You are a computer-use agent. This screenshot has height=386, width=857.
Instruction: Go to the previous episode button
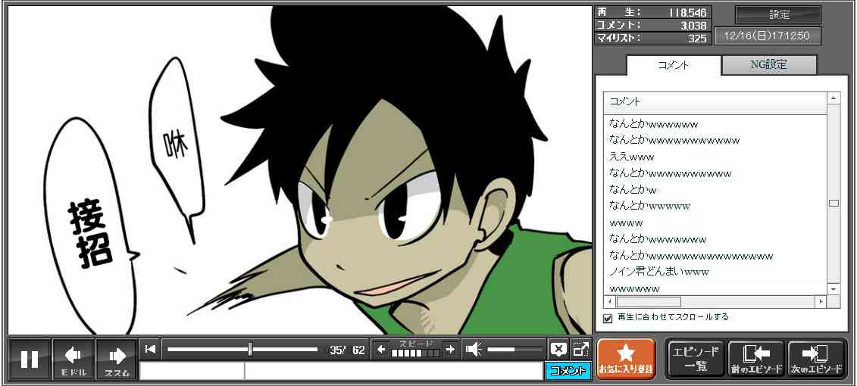pos(755,359)
